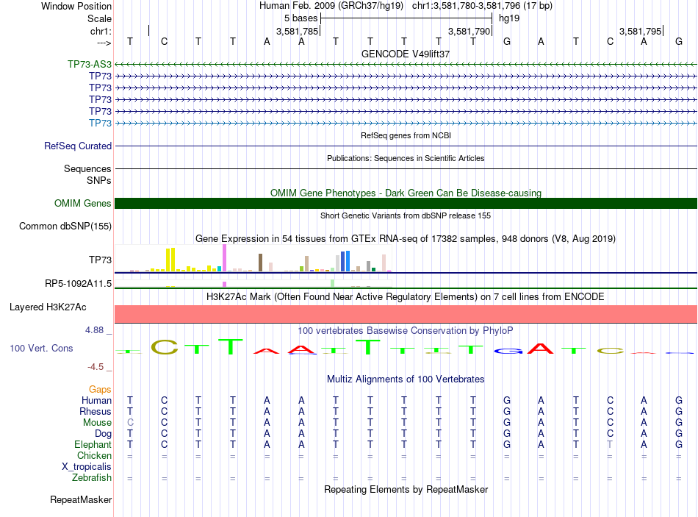Open 'RefSeq genes from NCBI' track title
Screen dimensions: 698x517
406,135
